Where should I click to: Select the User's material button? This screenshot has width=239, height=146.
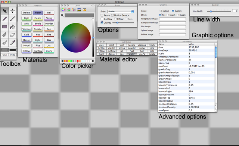(x=49, y=51)
